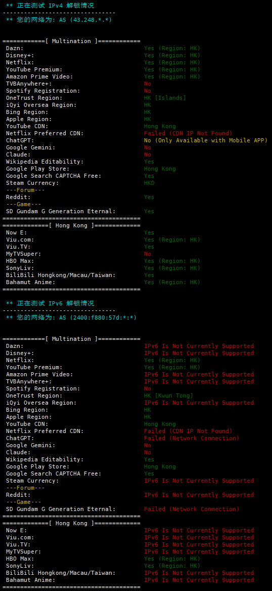Click the IPv6 HBO Max Yes result
Image resolution: width=272 pixels, height=591 pixels.
[172, 559]
